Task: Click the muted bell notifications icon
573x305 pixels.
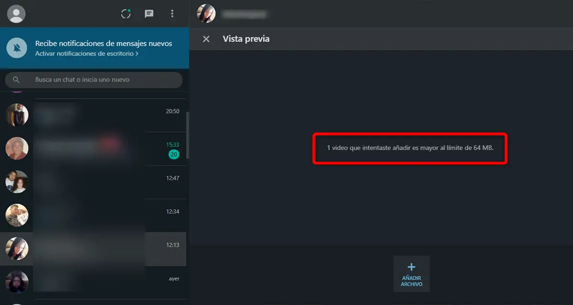Action: (17, 48)
